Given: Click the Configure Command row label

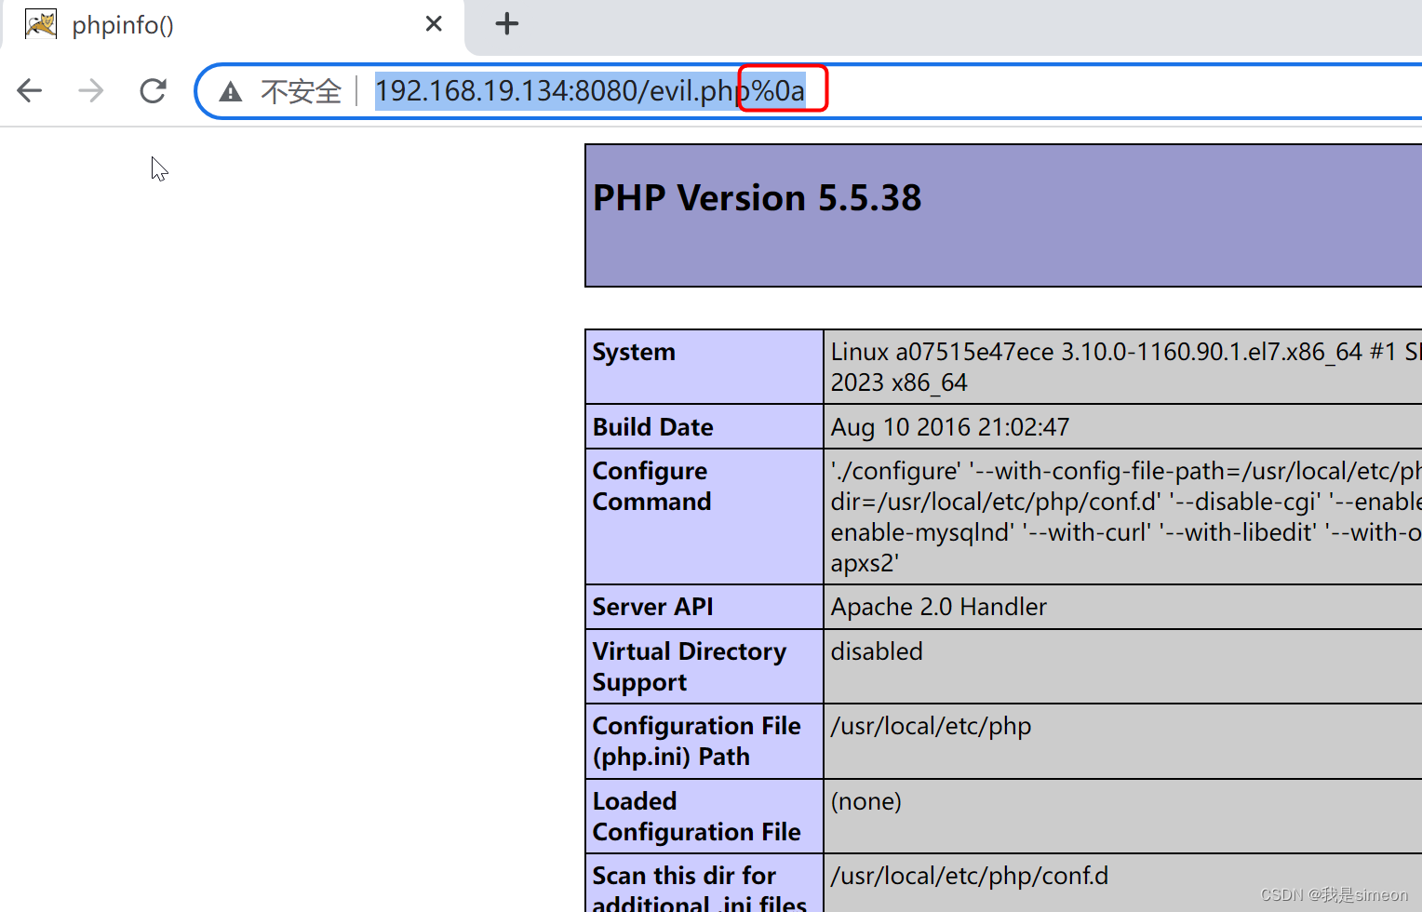Looking at the screenshot, I should (651, 486).
